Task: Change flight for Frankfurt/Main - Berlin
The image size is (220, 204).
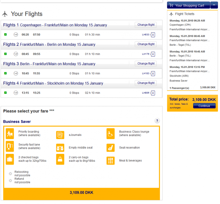Action: pos(146,44)
